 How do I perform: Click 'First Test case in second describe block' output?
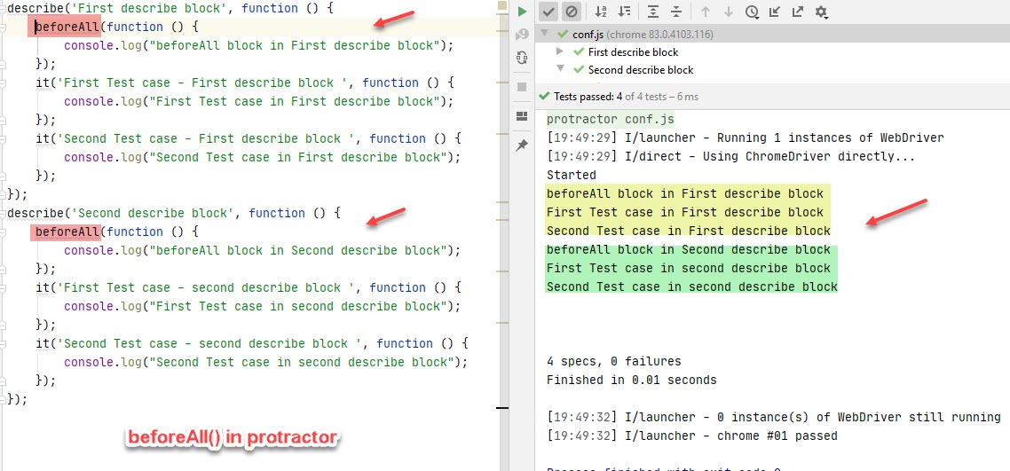coord(689,268)
